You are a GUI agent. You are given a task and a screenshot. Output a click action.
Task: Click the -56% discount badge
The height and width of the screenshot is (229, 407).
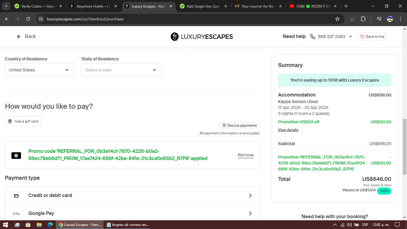pyautogui.click(x=384, y=191)
